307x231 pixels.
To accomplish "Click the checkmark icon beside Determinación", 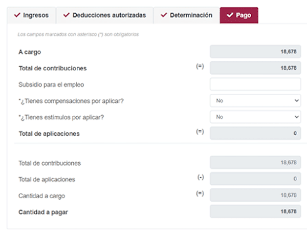I will coord(164,15).
